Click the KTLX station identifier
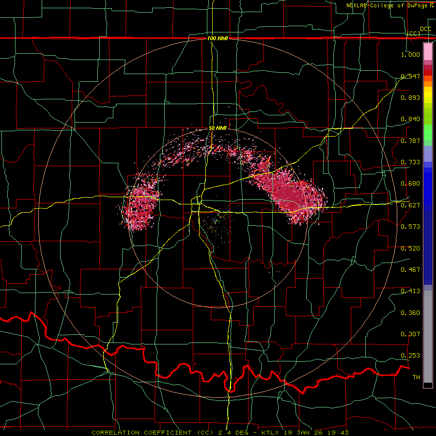 [x=271, y=433]
